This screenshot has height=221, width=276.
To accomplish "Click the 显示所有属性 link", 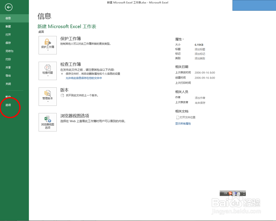I will [x=183, y=124].
